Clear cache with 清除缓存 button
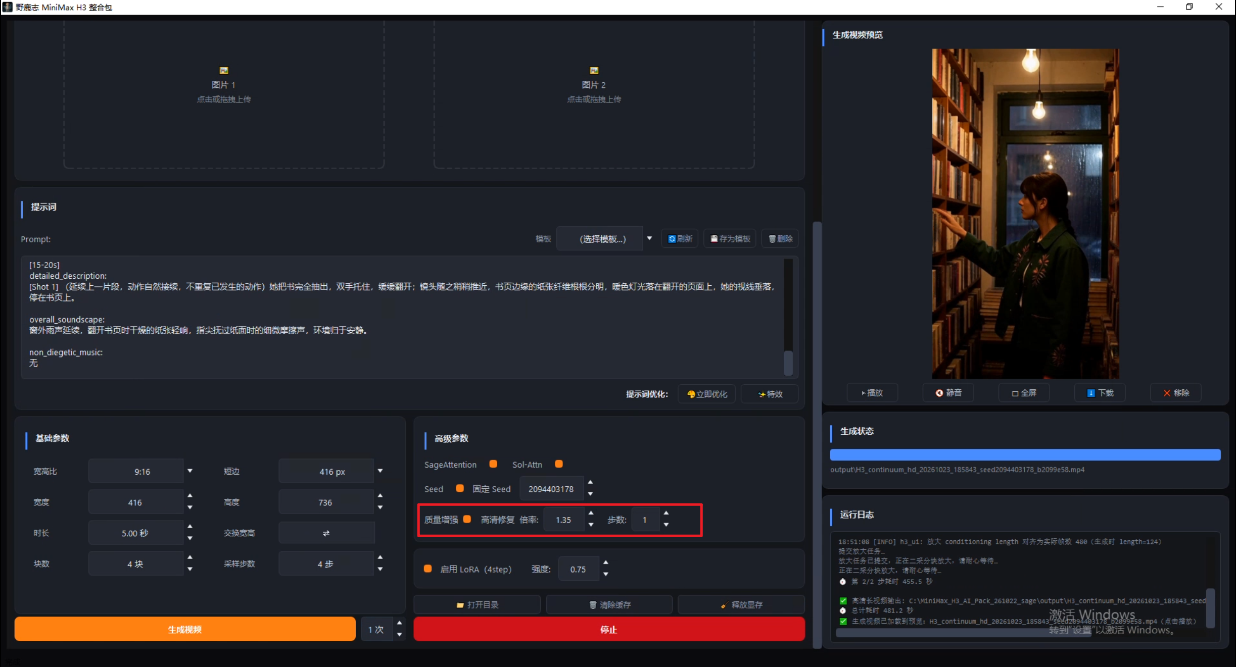1236x667 pixels. [x=609, y=604]
